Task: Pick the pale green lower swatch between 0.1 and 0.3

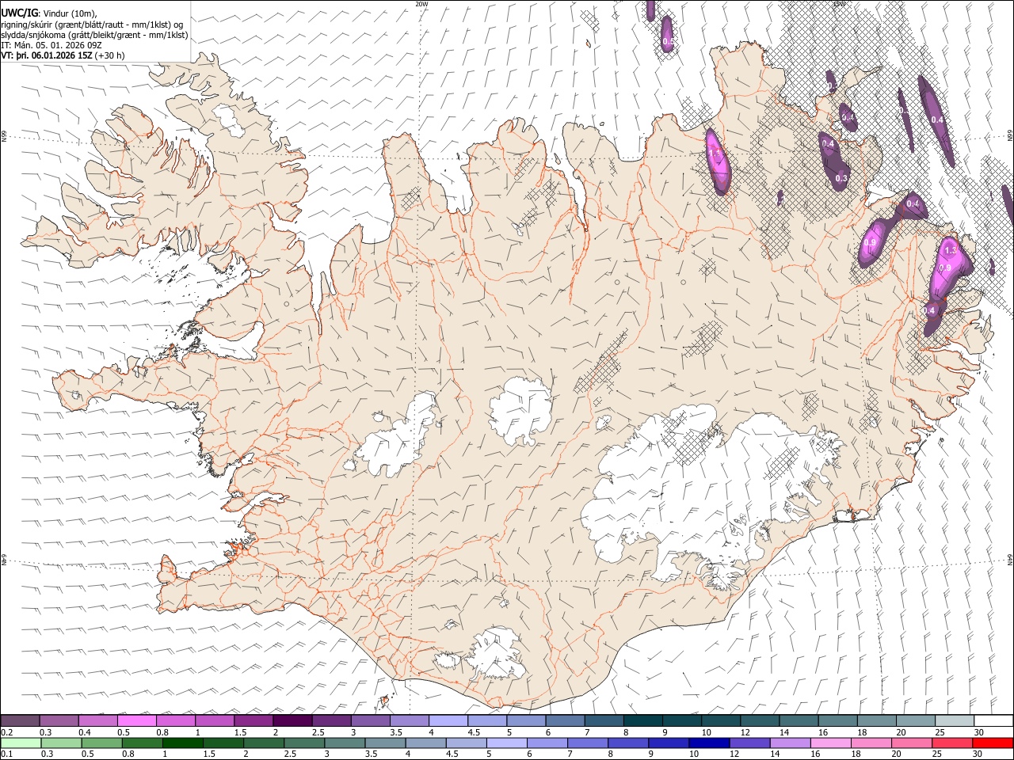Action: 21,743
